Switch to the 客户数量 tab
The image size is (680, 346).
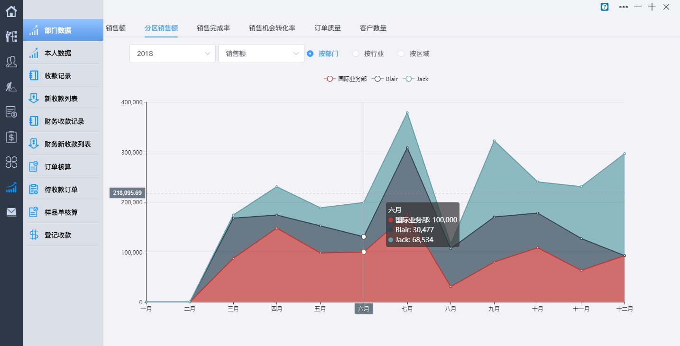coord(373,28)
